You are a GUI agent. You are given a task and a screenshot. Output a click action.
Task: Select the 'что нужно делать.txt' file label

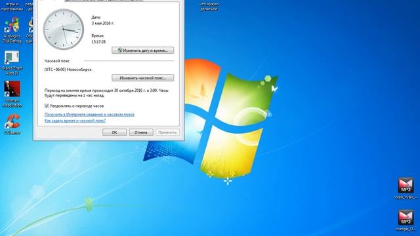point(209,7)
